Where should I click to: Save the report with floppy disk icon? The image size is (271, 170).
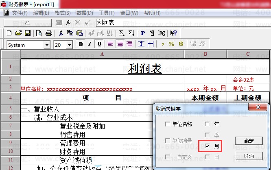coord(28,33)
